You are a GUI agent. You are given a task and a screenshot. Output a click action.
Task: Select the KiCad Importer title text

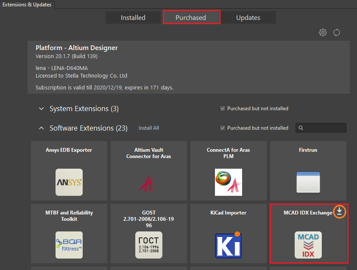tap(229, 213)
